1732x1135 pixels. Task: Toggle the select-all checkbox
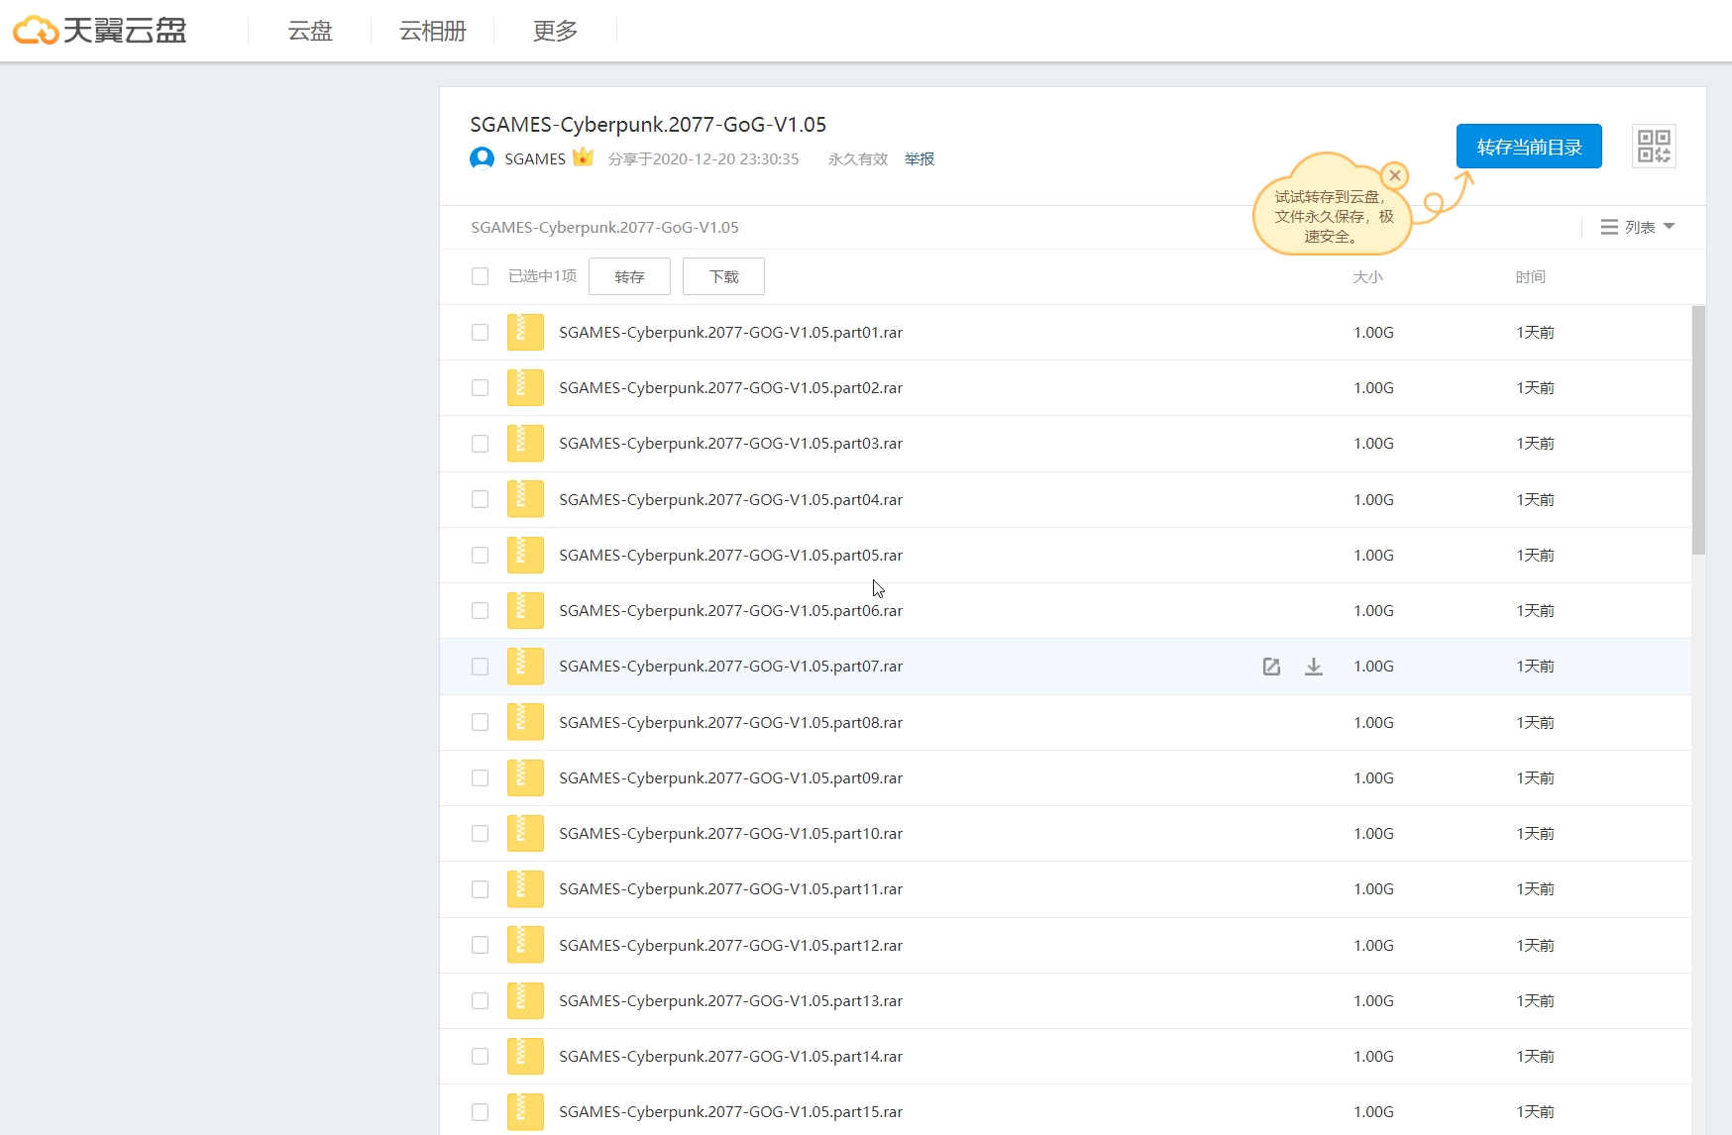481,276
